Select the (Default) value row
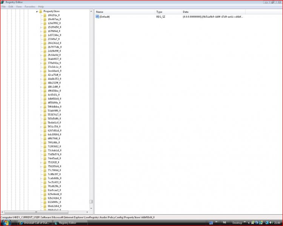Viewport: 283px width, 226px height. click(x=170, y=17)
